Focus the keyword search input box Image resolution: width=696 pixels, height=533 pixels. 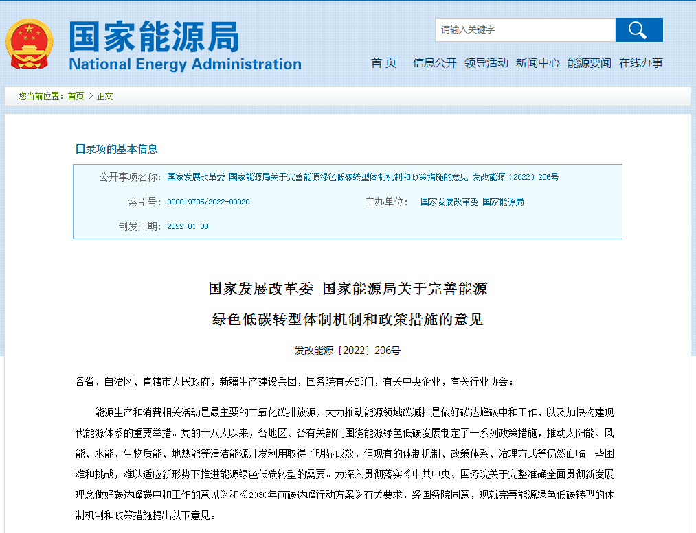(x=525, y=30)
